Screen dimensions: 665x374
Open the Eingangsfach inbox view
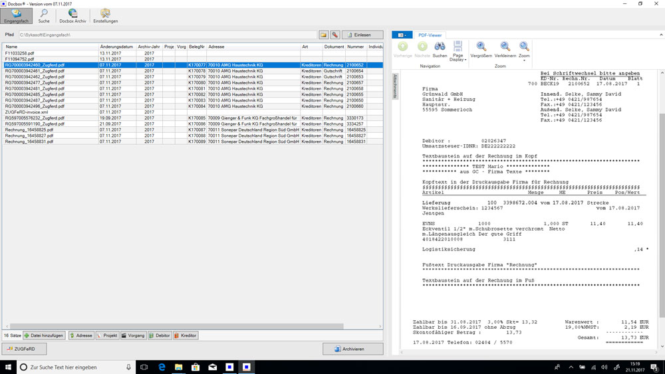(17, 15)
